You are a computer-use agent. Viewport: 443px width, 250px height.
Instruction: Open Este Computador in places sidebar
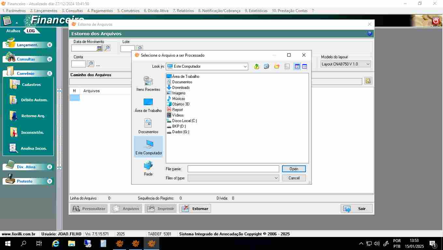pos(148,147)
